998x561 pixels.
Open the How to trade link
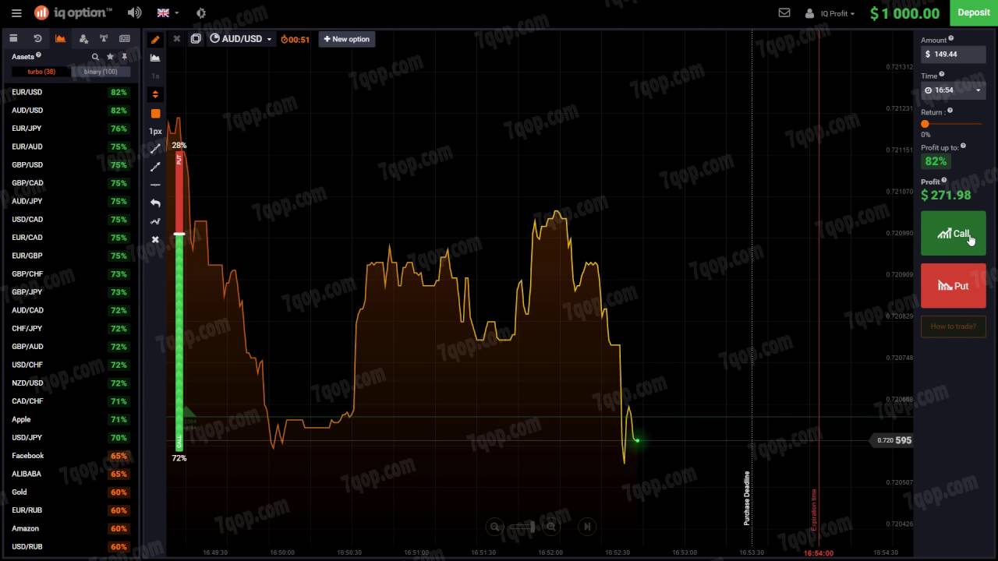click(x=953, y=326)
